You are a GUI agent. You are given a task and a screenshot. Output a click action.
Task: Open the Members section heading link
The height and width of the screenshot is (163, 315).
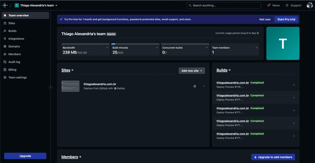[x=71, y=157]
